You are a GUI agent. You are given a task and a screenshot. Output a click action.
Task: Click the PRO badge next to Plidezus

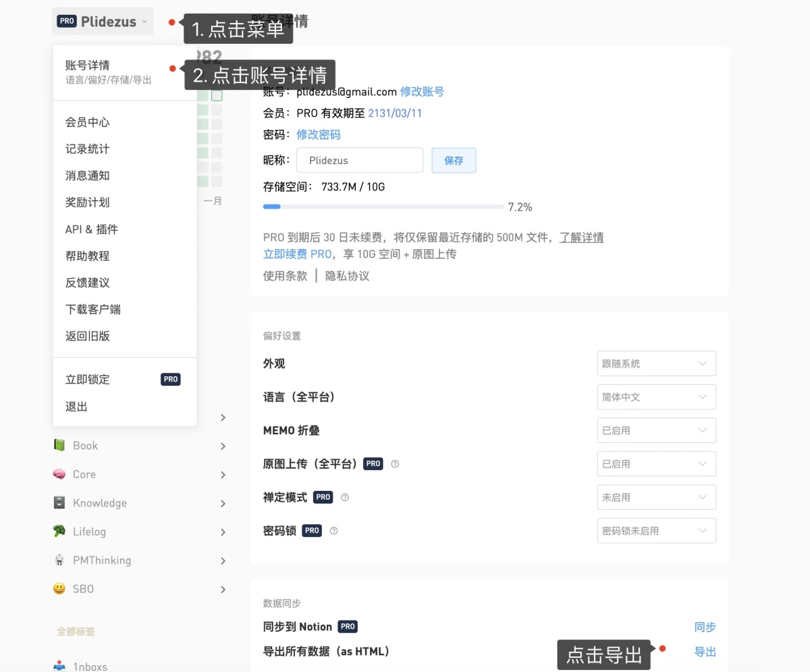pos(67,21)
